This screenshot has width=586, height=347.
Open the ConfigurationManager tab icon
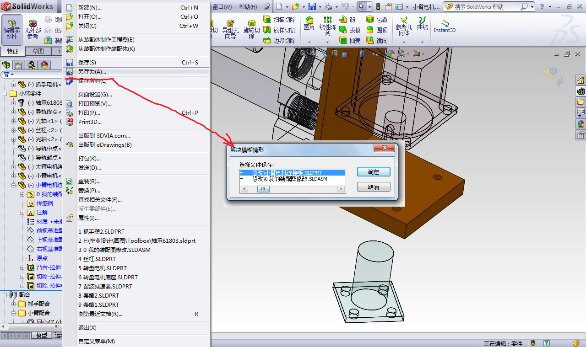pyautogui.click(x=31, y=64)
